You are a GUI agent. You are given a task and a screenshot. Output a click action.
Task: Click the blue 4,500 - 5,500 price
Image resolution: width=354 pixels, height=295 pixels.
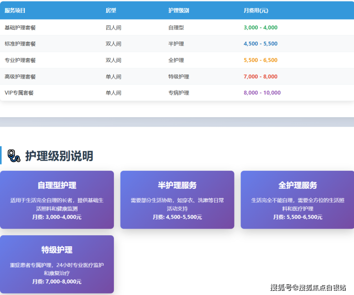[x=260, y=44]
